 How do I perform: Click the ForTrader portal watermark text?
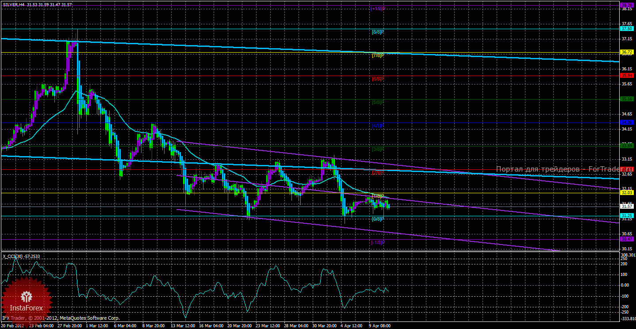tap(558, 169)
